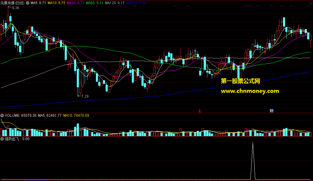Click the blue MA250: 7.85 label
The width and height of the screenshot is (313, 181).
point(136,3)
